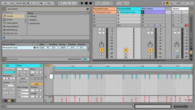The image size is (195, 110).
Task: Select Sounds category
Action: pyautogui.click(x=13, y=16)
